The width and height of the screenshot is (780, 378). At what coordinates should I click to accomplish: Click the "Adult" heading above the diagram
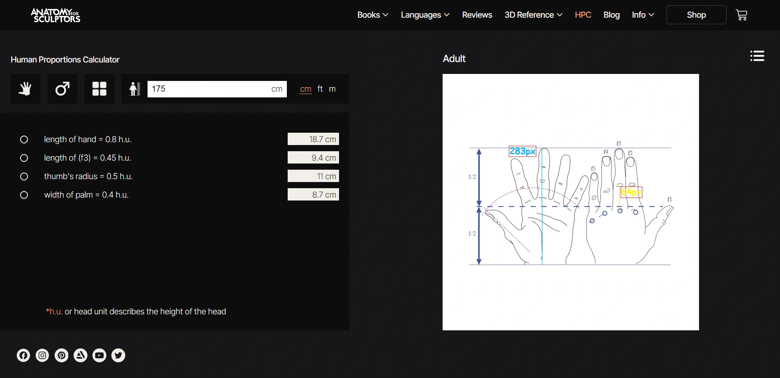454,59
